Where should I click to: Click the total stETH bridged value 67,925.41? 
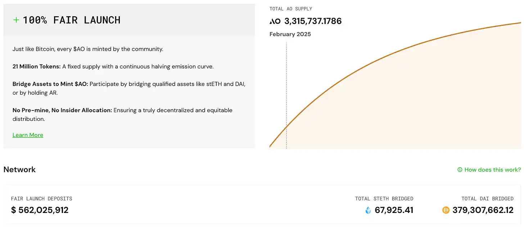(394, 210)
